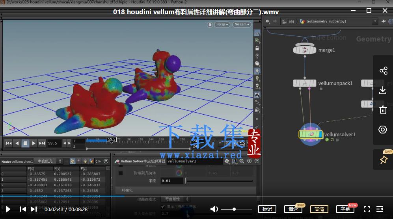Click construction plane icon in viewport toolbar

(x=257, y=40)
